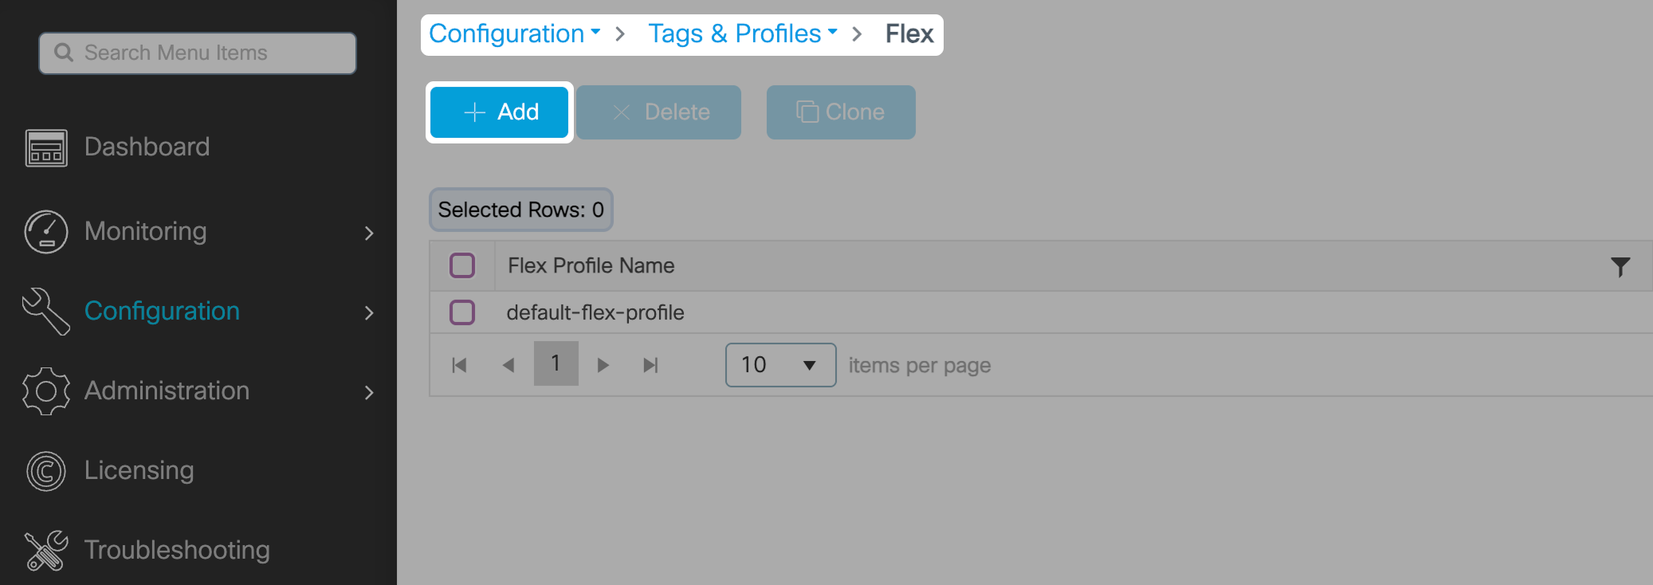
Task: Click the Licensing copyright icon
Action: (x=46, y=470)
